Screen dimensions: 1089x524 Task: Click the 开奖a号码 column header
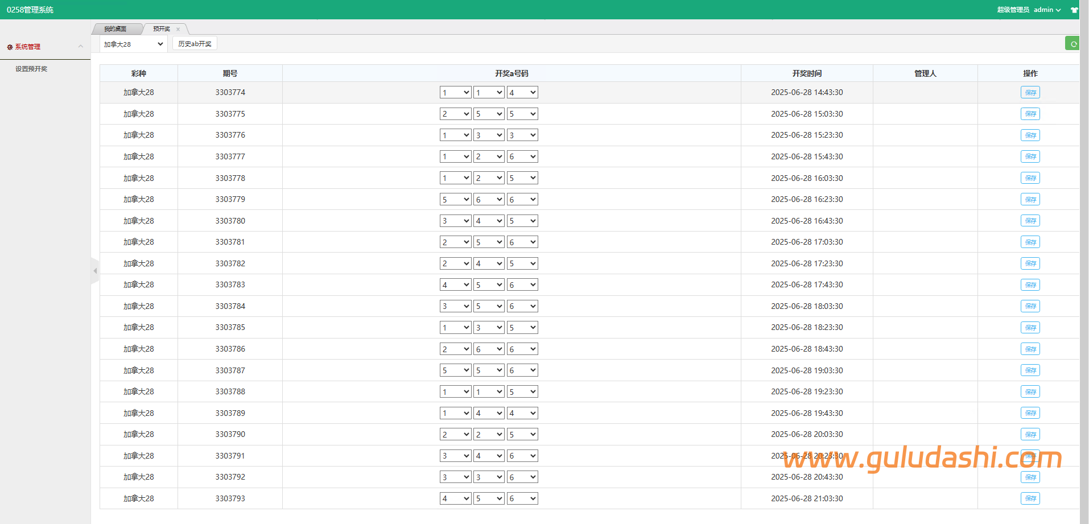pyautogui.click(x=511, y=73)
